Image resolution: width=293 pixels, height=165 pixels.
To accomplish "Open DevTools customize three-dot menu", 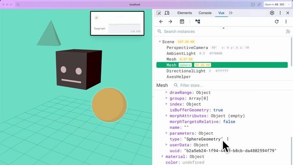I will [x=280, y=13].
